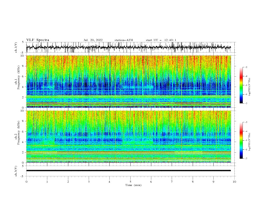Click the "-3" label on ch.2 colorbar

click(x=246, y=122)
